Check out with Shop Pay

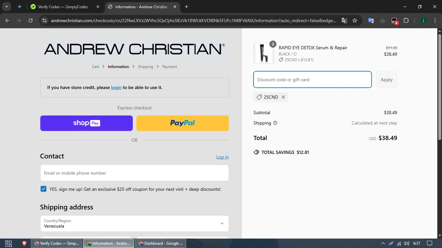(87, 123)
